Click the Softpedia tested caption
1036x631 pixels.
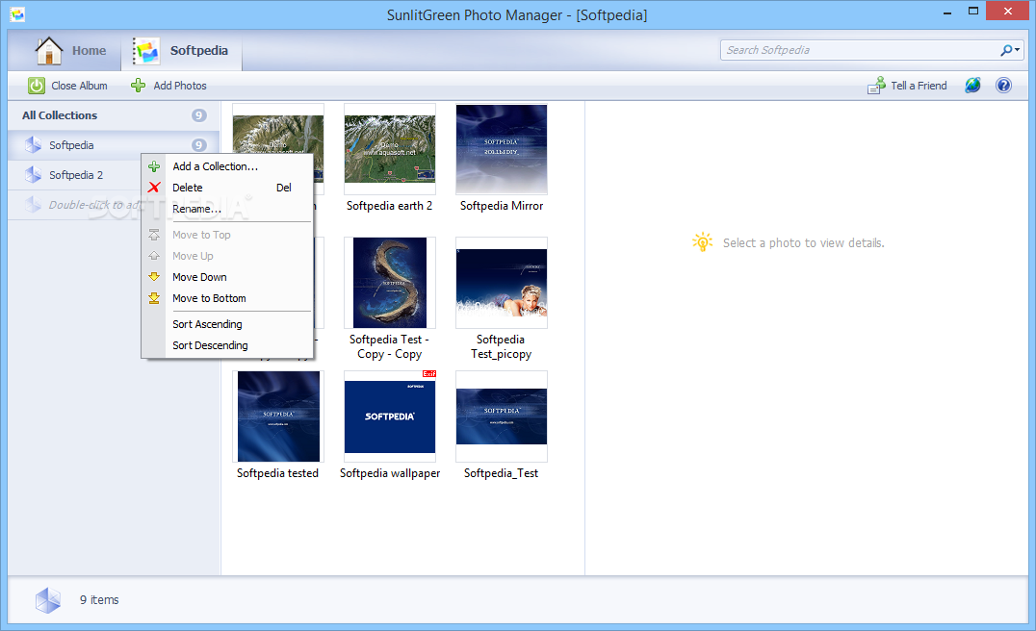pos(277,473)
